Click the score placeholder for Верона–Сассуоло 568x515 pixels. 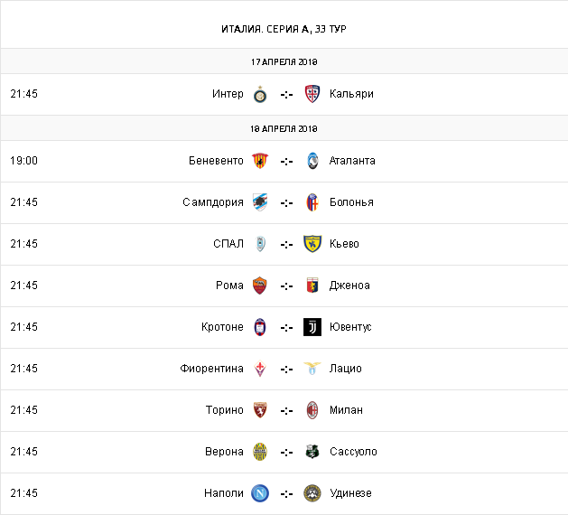pyautogui.click(x=286, y=452)
